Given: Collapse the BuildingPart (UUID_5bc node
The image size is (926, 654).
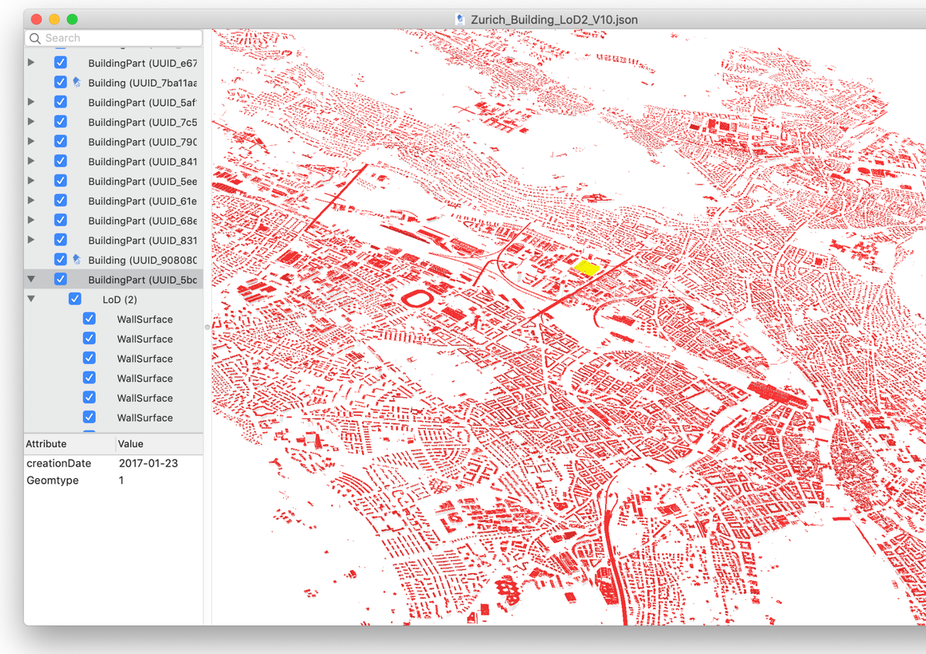Looking at the screenshot, I should coord(31,279).
